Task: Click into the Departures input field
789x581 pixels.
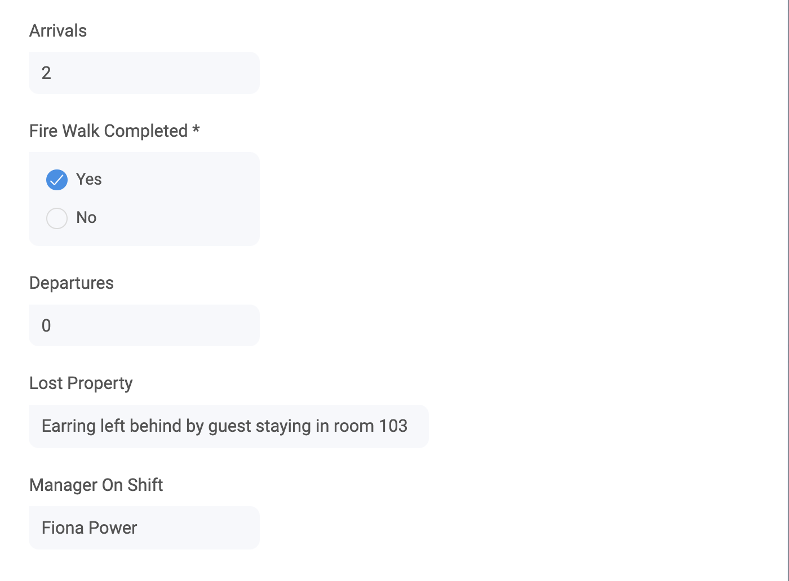Action: pos(144,325)
